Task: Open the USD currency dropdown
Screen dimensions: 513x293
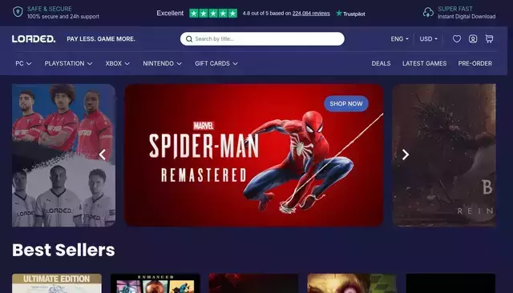Action: pyautogui.click(x=429, y=39)
